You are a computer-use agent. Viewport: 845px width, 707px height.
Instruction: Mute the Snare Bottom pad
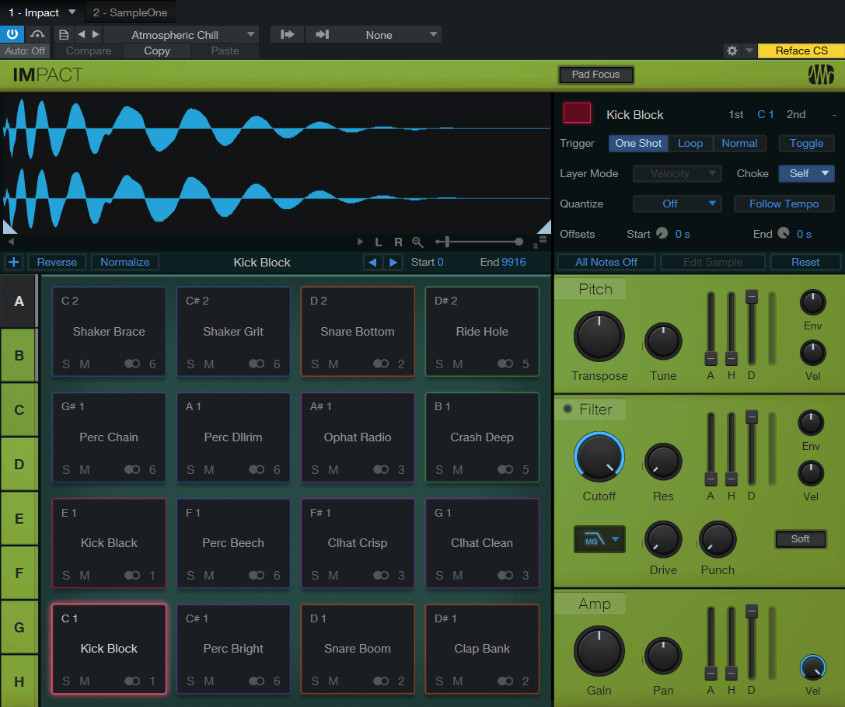click(x=333, y=364)
